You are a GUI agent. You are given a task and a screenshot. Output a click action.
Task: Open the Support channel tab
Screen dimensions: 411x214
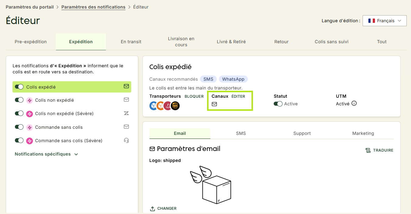coord(302,133)
